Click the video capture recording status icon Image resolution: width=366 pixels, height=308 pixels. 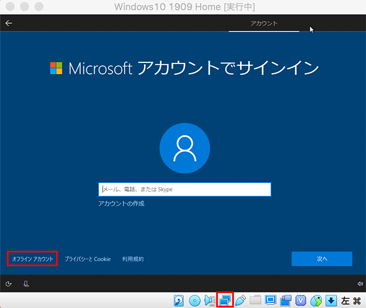point(286,301)
